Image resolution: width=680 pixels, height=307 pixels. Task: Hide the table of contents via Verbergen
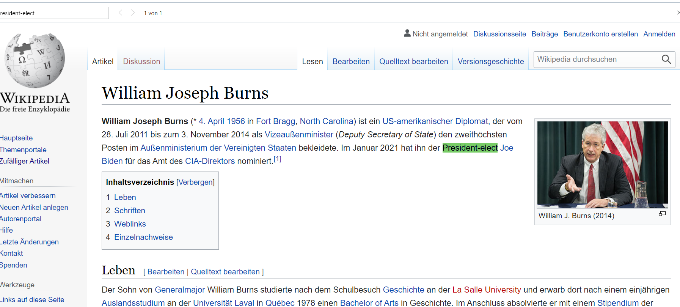point(196,182)
